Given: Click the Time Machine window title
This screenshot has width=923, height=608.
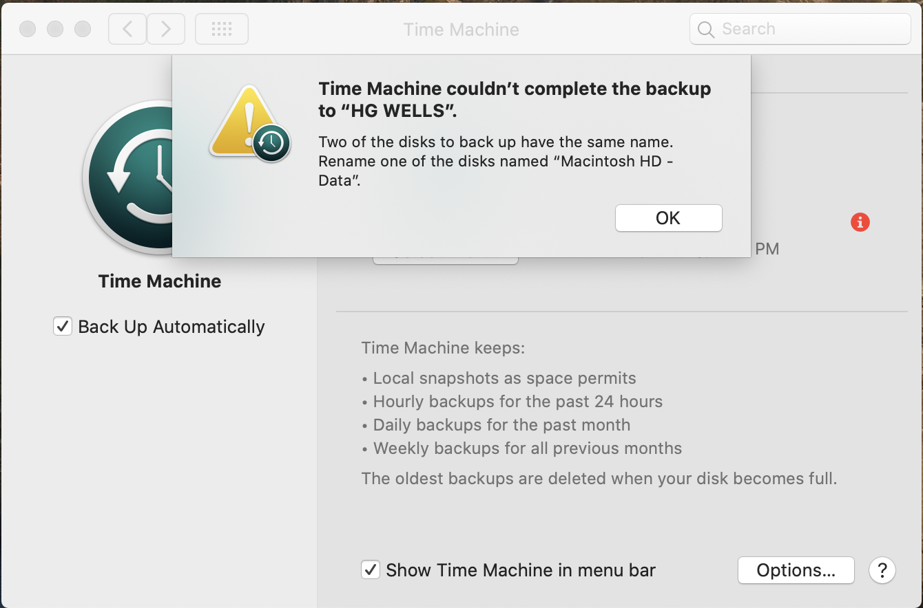Looking at the screenshot, I should point(461,30).
